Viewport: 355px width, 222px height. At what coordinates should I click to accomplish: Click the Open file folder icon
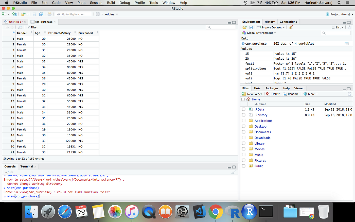23,14
